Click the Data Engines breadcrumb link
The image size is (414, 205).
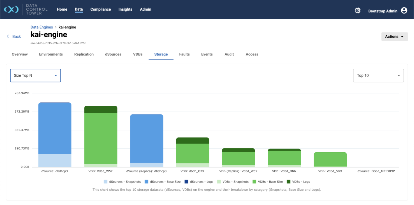(42, 27)
